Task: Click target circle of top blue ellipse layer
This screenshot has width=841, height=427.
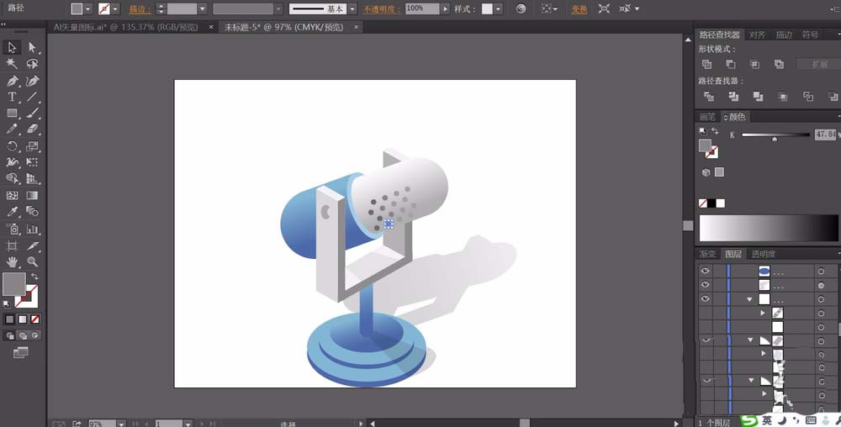Action: click(821, 271)
